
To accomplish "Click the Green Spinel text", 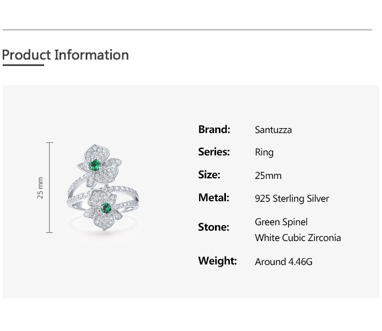I will [281, 222].
